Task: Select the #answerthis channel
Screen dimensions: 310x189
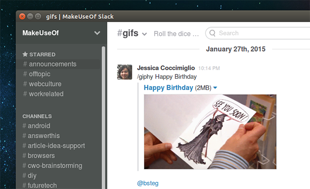Action: coord(41,136)
